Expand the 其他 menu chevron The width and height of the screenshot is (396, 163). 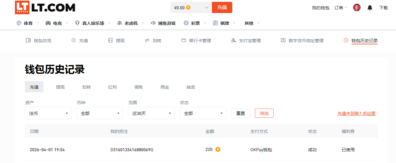tap(258, 23)
